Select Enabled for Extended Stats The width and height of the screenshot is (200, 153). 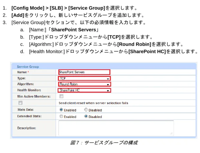pos(61,116)
